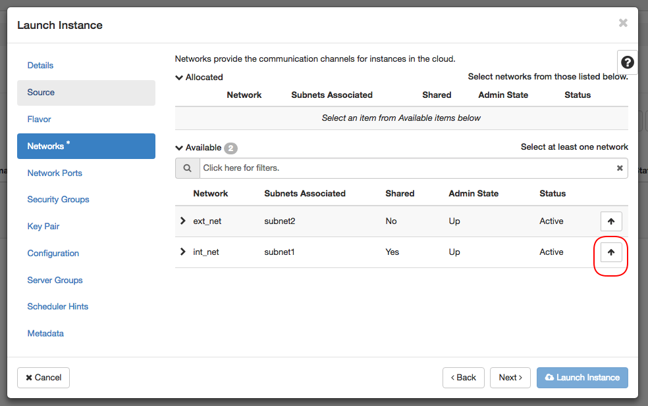The image size is (648, 406).
Task: Allocate int_net with its up arrow button
Action: [611, 252]
